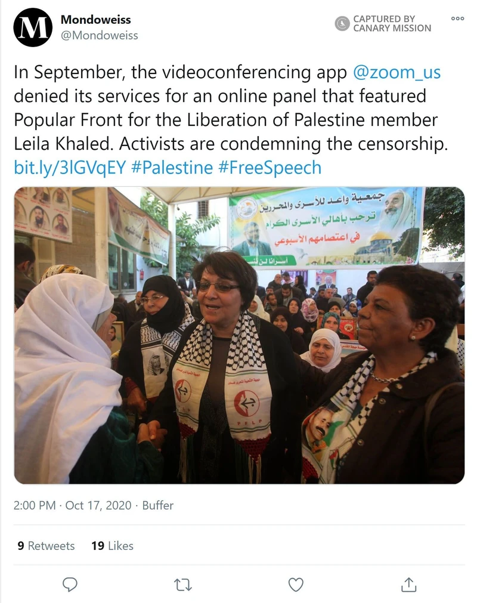This screenshot has width=477, height=603.
Task: Click the Canary Mission circular logo
Action: pos(342,23)
